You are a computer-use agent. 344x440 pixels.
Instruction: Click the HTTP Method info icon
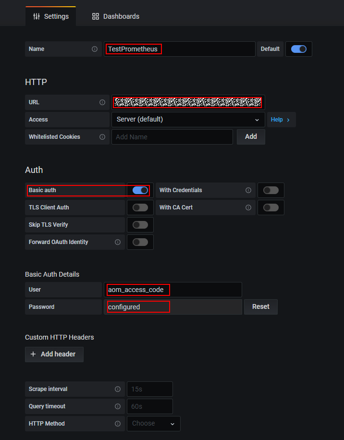[118, 424]
